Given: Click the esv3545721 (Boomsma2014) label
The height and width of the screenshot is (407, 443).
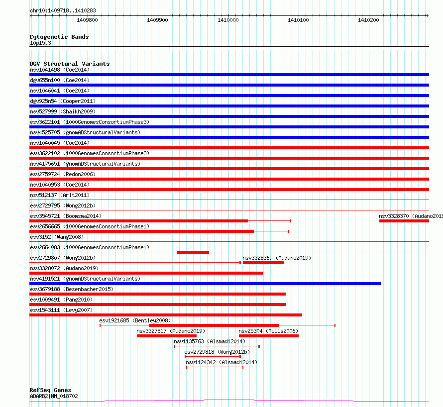Looking at the screenshot, I should (66, 216).
